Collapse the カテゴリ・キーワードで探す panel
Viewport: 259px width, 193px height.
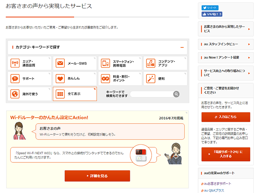coord(182,47)
